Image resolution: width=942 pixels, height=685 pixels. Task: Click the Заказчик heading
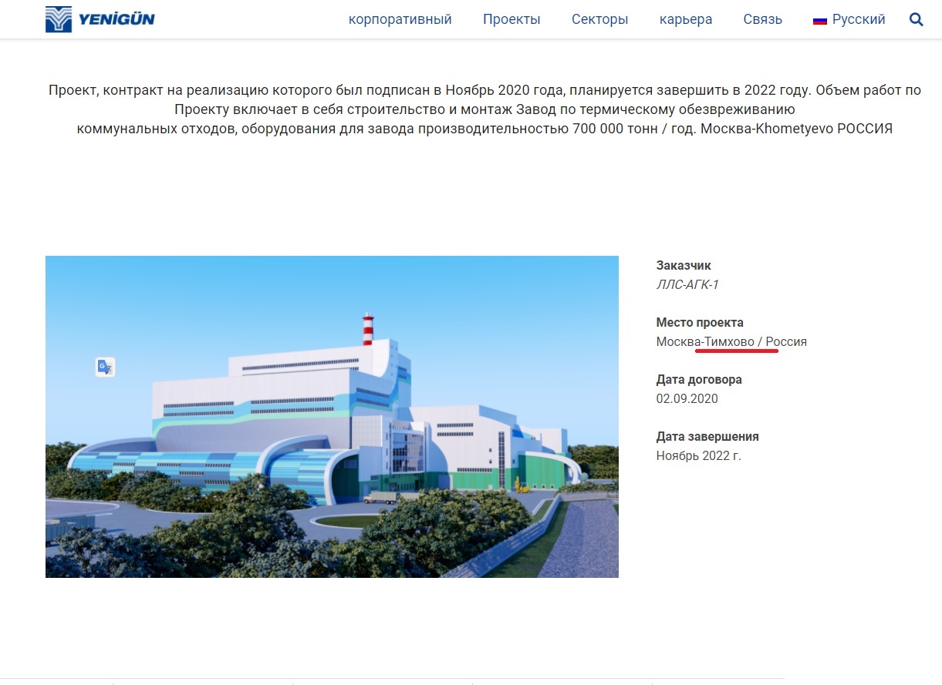tap(684, 265)
